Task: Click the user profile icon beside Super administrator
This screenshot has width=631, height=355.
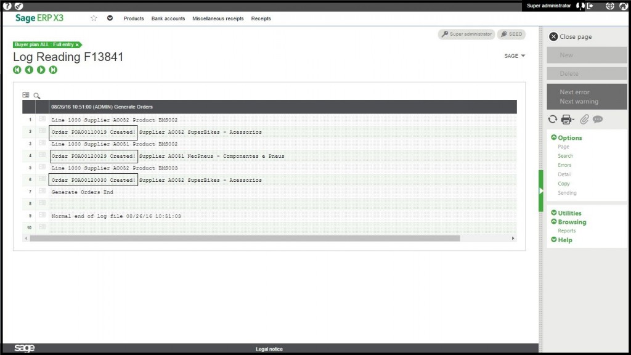Action: click(580, 6)
